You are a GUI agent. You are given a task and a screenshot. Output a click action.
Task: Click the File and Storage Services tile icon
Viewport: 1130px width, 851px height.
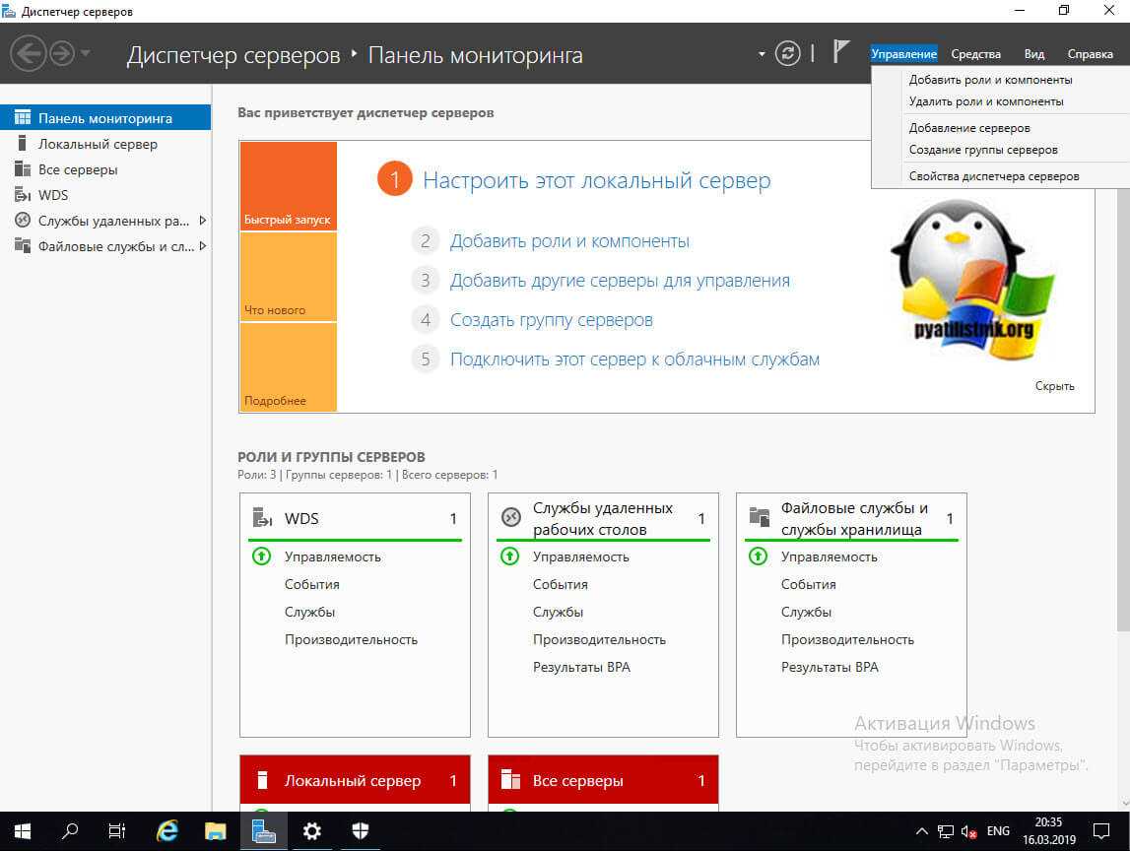(x=759, y=518)
